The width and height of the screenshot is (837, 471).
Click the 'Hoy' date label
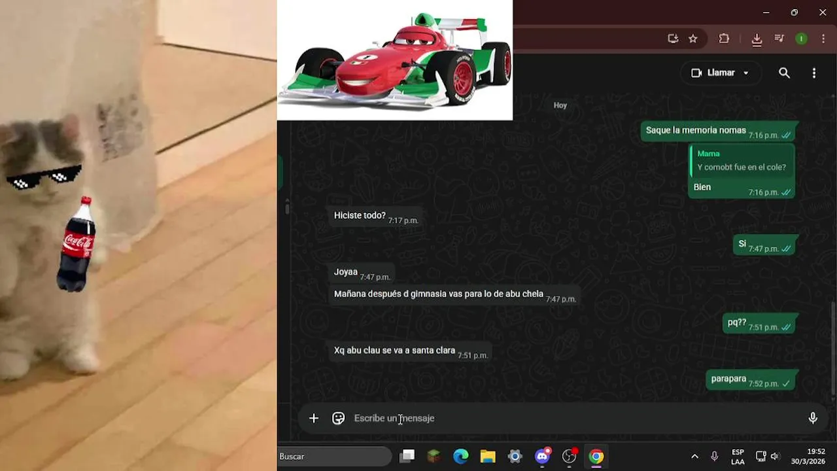[560, 105]
